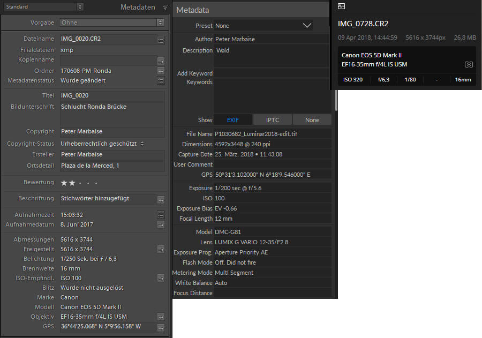Viewport: 482px width, 338px height.
Task: Click the Metering Mode value Multi Segment
Action: point(234,273)
